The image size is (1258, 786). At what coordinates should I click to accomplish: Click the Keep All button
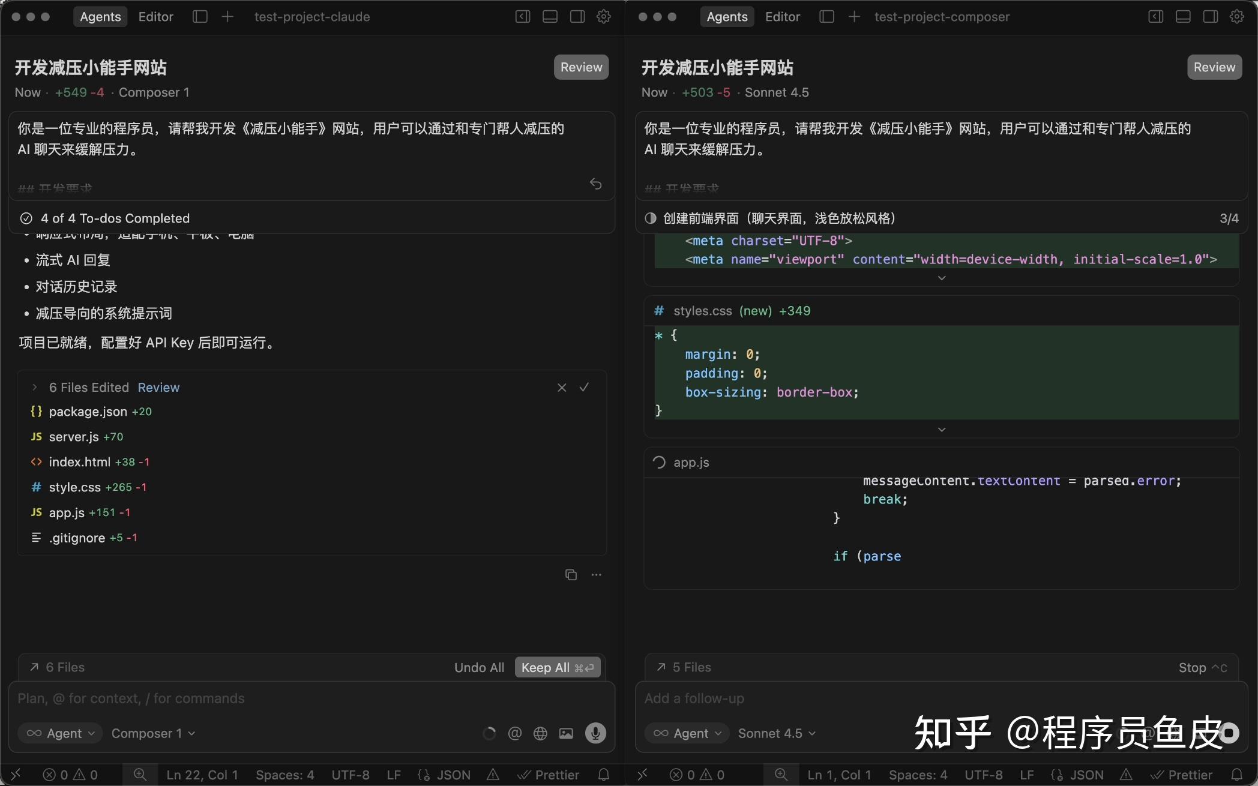pos(557,667)
